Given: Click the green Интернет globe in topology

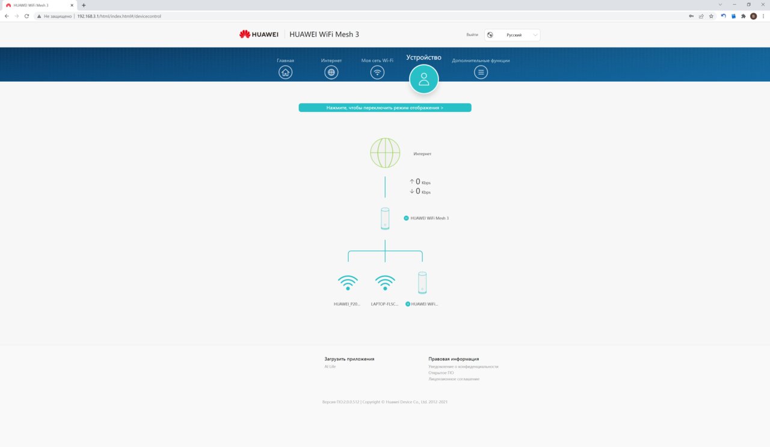Looking at the screenshot, I should coord(385,153).
